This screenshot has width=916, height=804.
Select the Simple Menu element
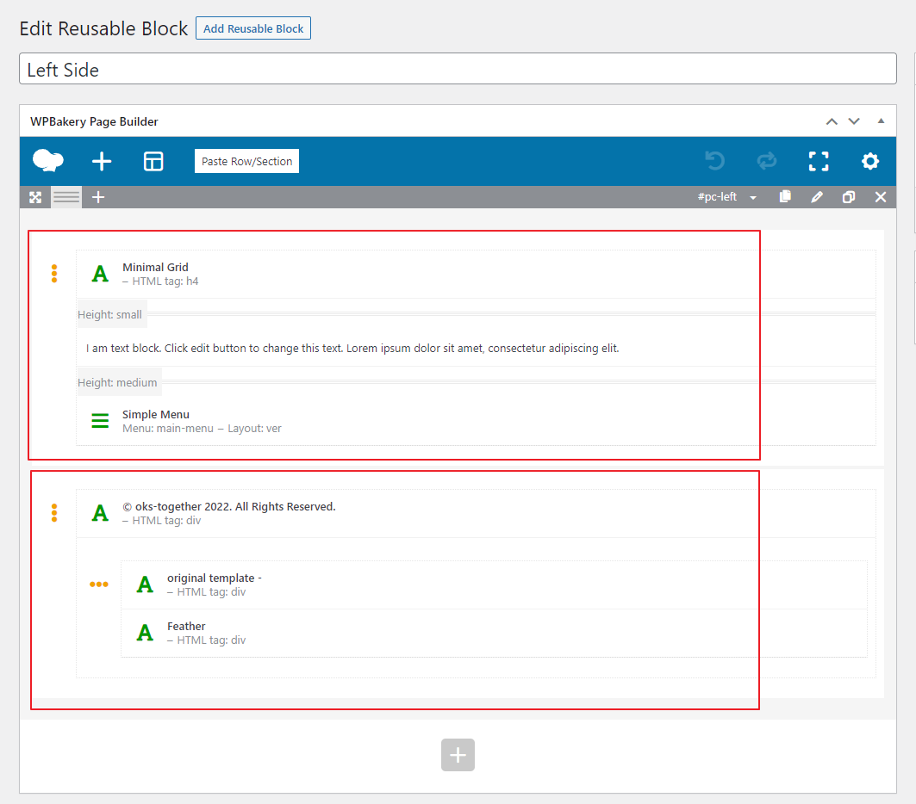(x=476, y=421)
